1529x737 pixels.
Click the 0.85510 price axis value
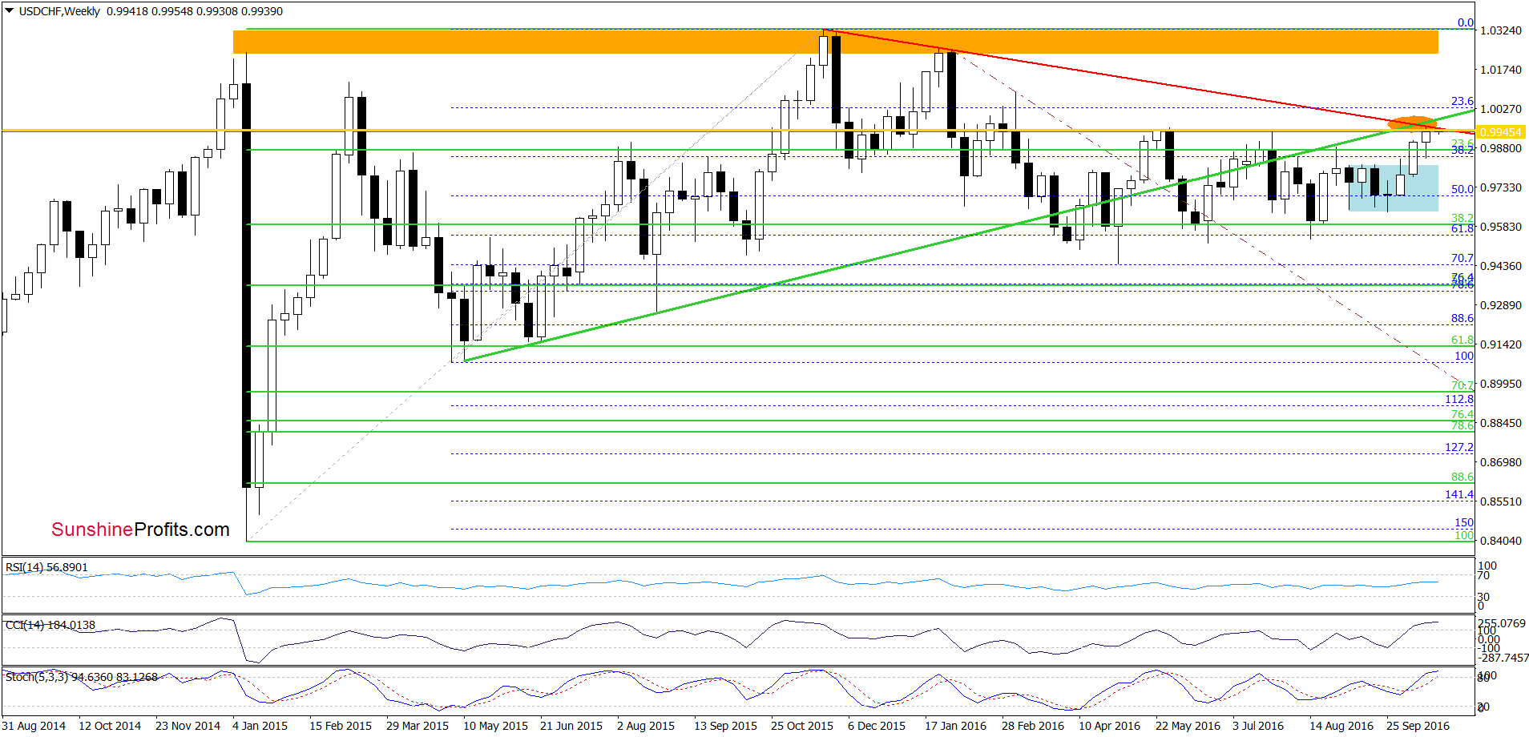[x=1500, y=501]
